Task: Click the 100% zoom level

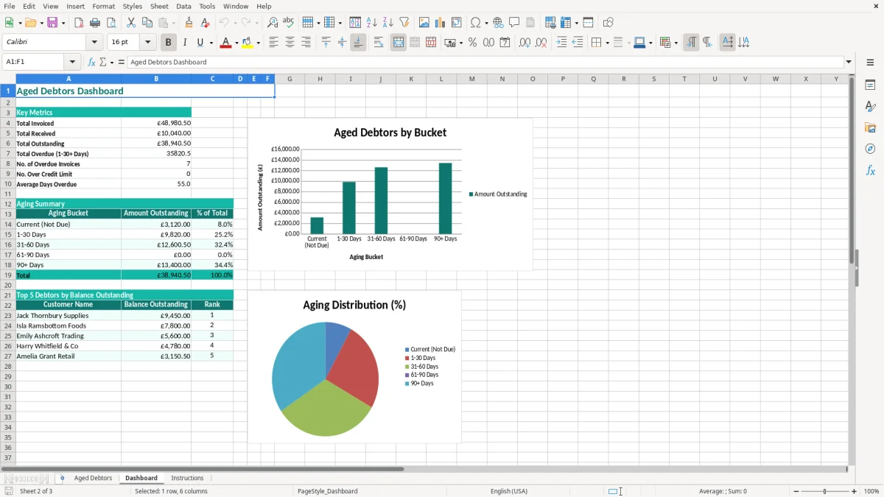Action: tap(871, 491)
